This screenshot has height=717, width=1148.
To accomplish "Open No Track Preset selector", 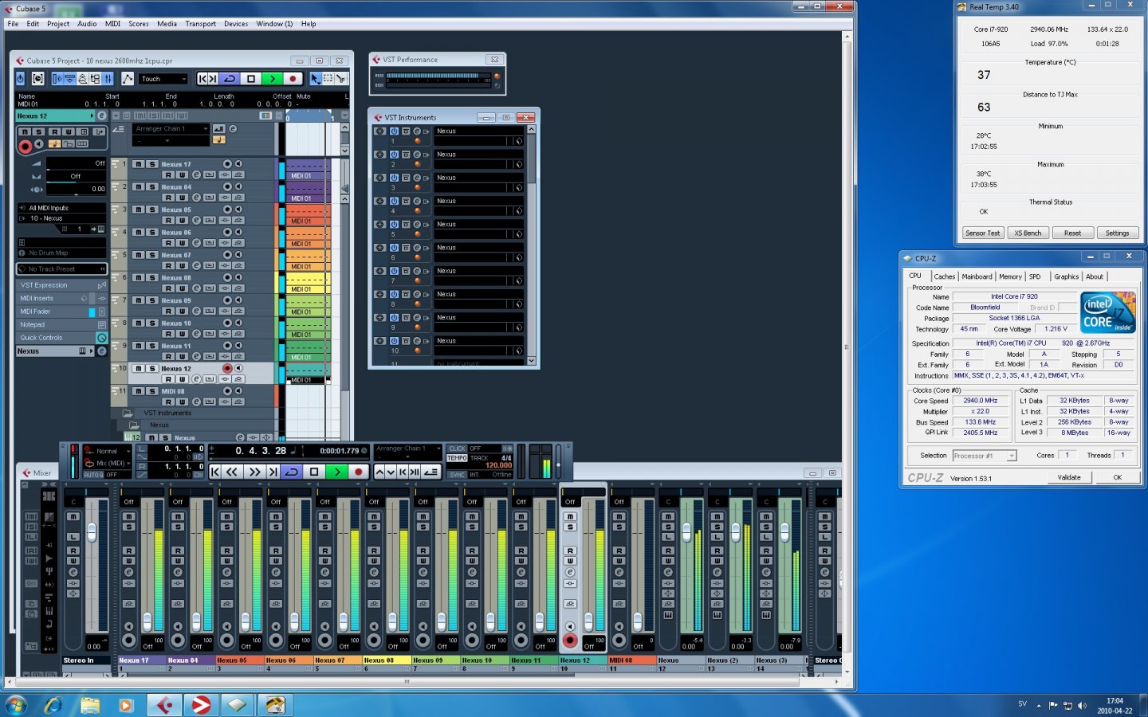I will click(61, 268).
